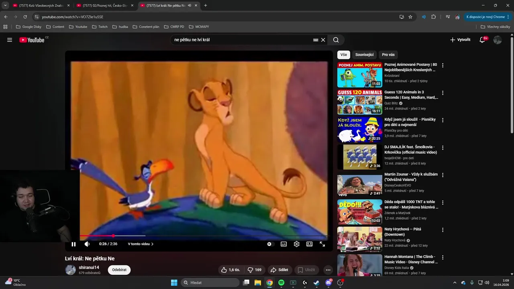Open the Chrome extensions puzzle icon
Viewport: 514px width, 289px height.
click(433, 17)
